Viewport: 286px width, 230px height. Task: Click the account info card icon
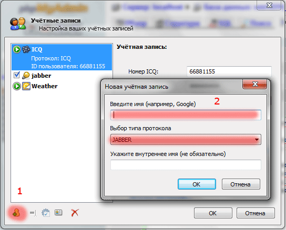pyautogui.click(x=58, y=213)
